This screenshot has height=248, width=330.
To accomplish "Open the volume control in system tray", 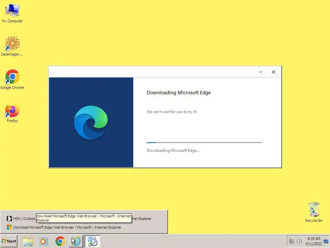I will click(x=299, y=241).
